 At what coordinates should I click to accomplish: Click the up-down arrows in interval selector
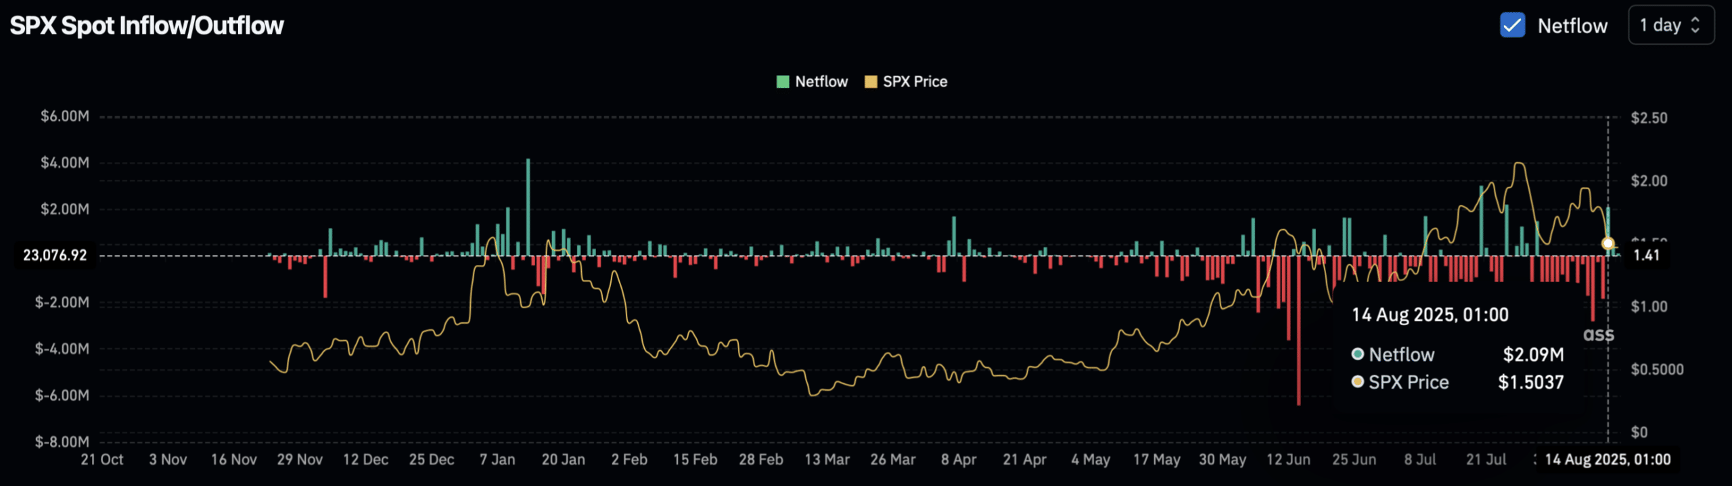1695,26
